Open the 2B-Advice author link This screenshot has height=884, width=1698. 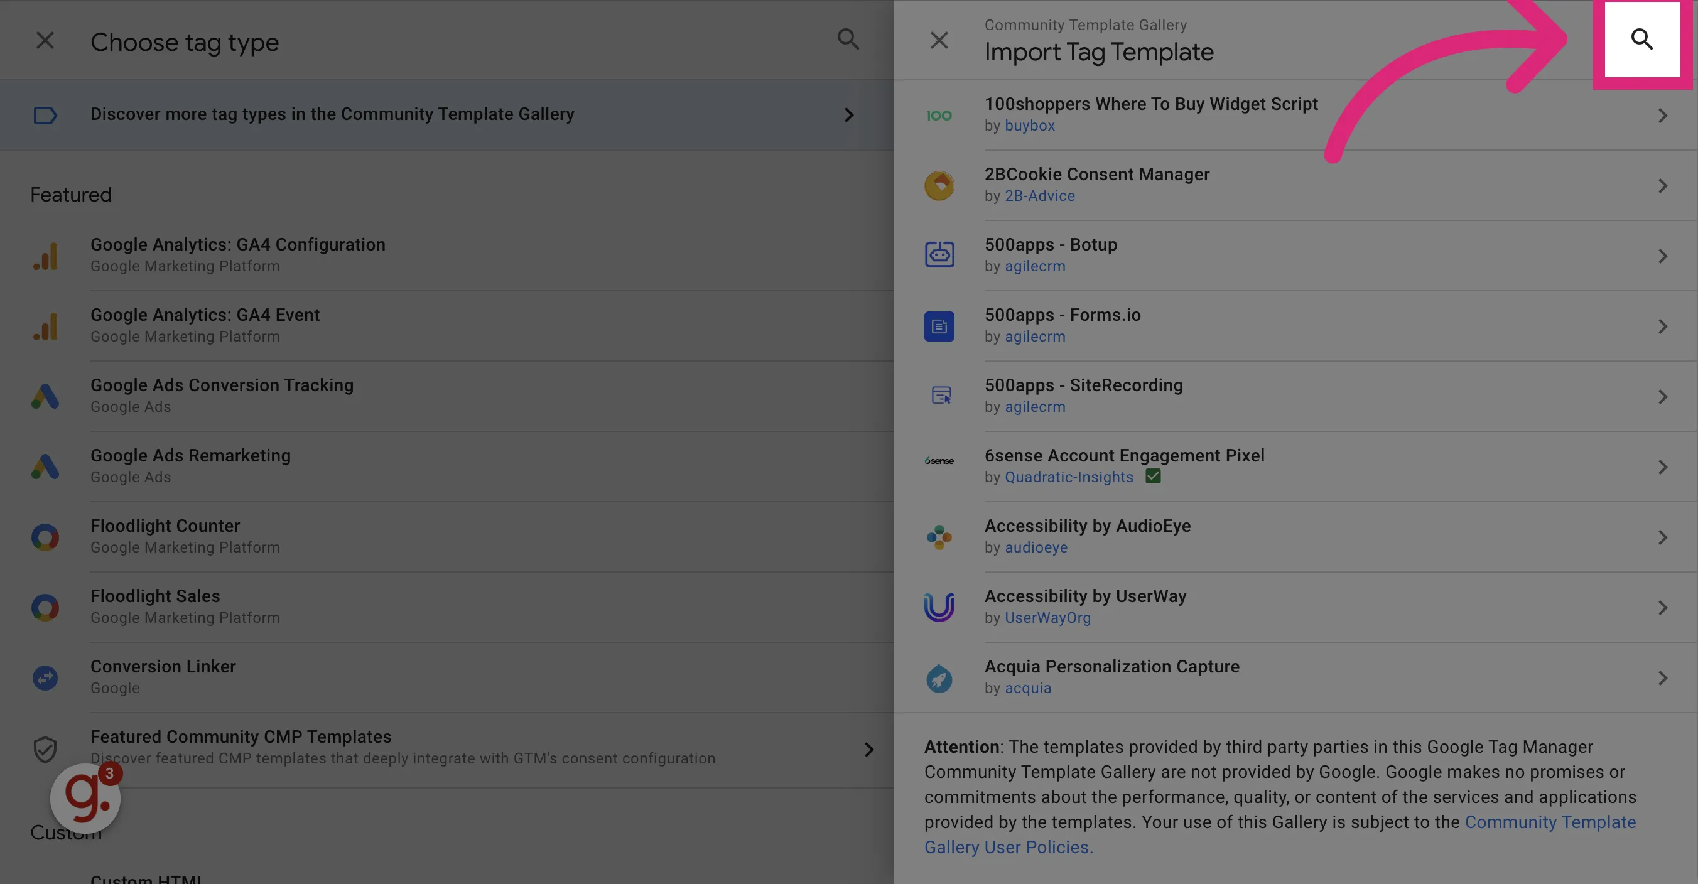pos(1039,196)
